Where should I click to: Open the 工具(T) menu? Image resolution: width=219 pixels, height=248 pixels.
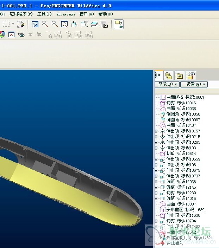point(44,14)
